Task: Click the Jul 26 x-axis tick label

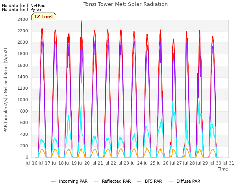Action: pos(163,163)
